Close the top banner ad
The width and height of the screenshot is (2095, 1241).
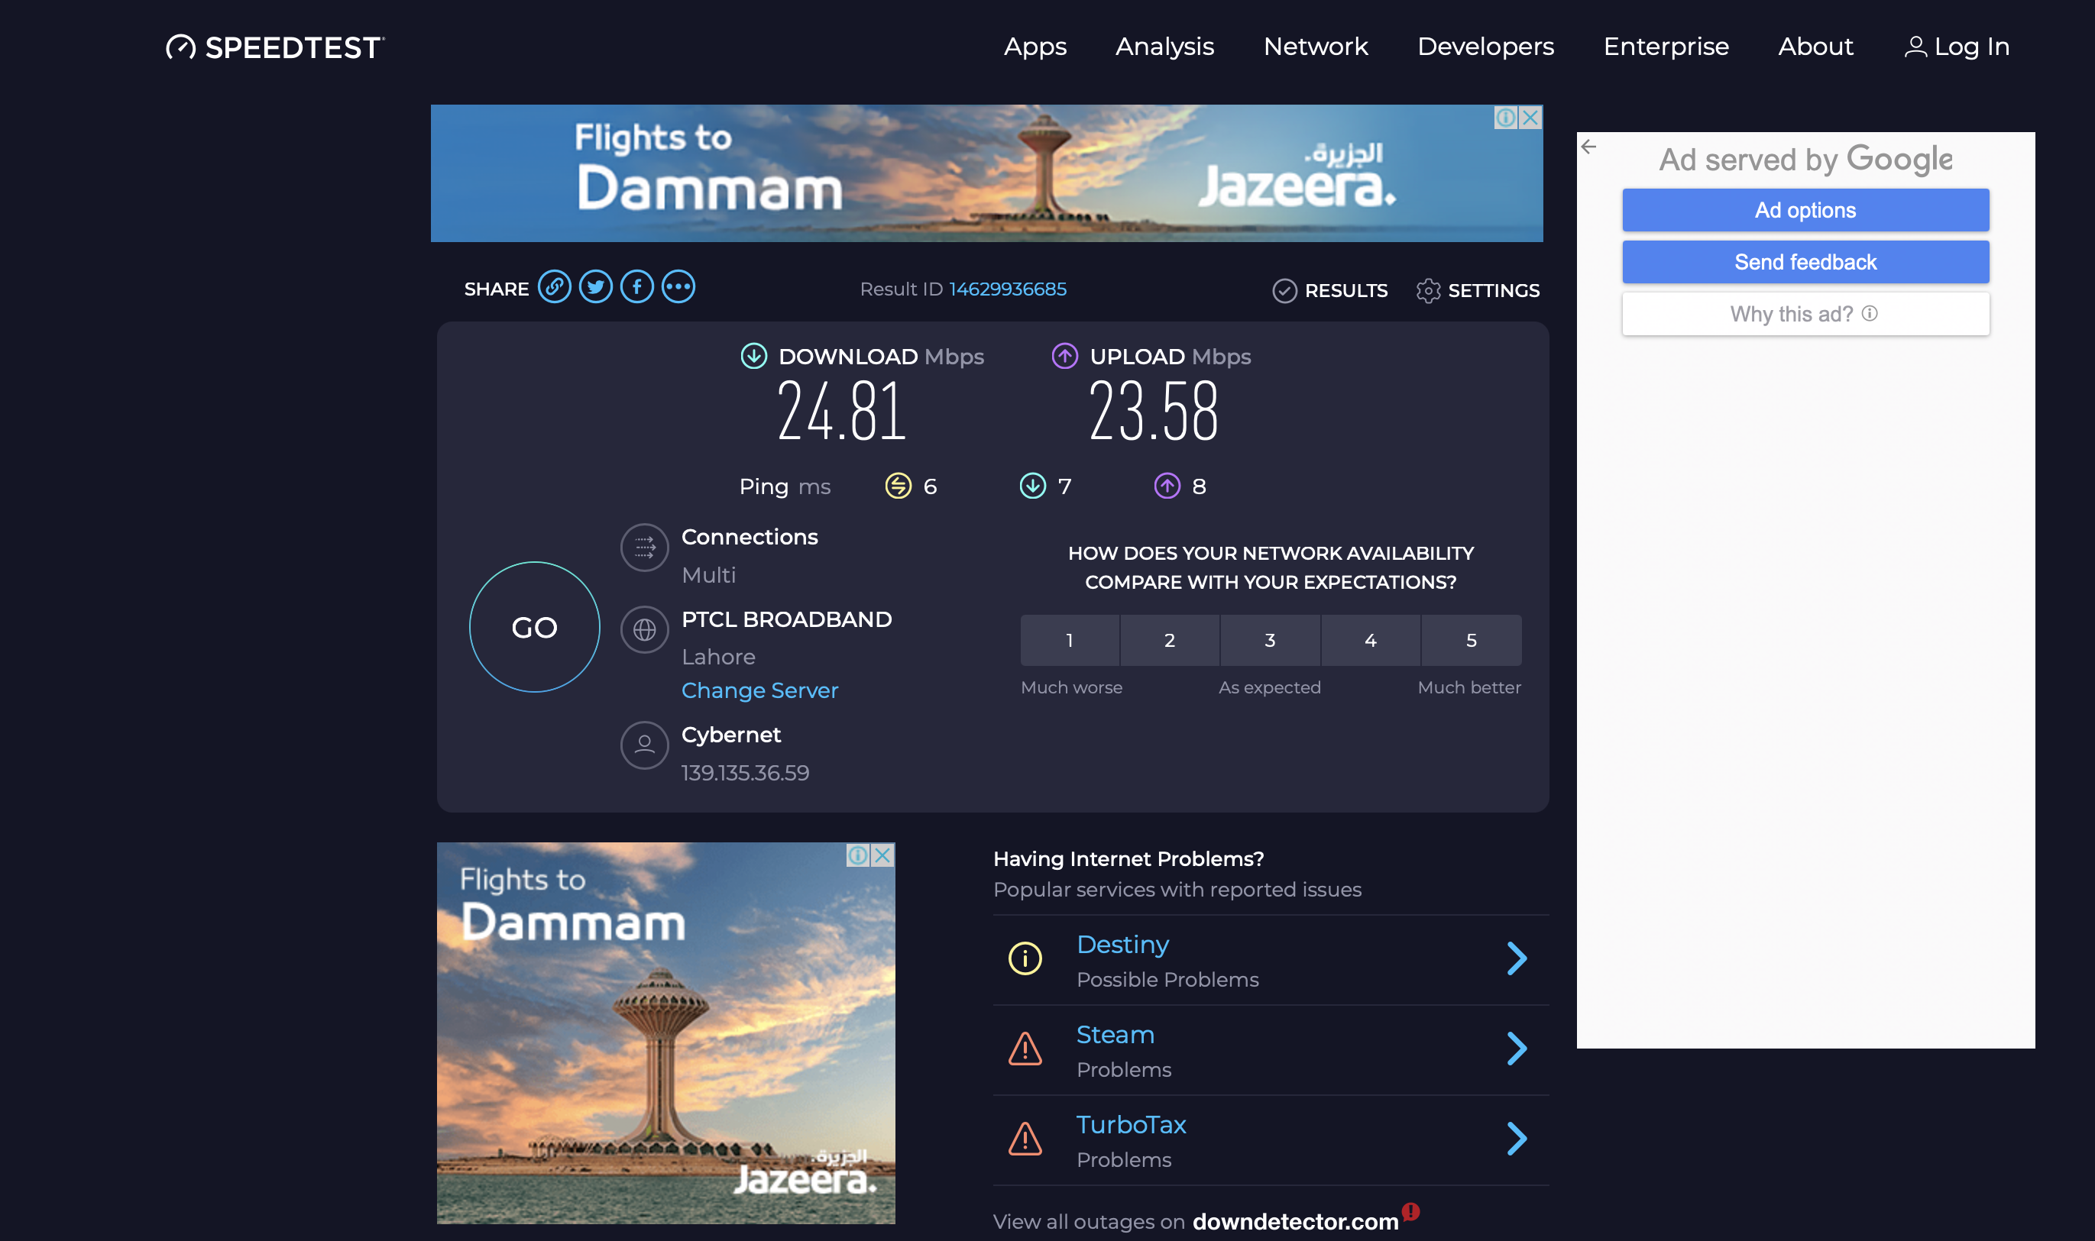[1531, 118]
